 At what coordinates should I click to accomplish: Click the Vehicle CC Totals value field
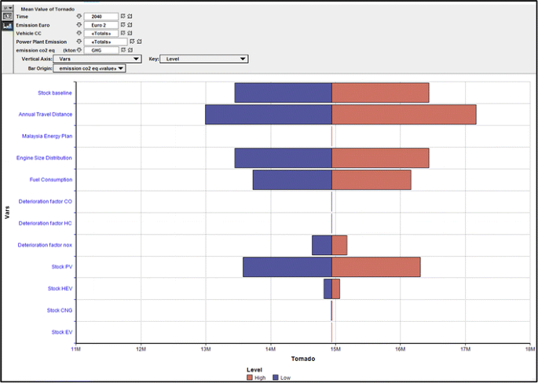[101, 33]
